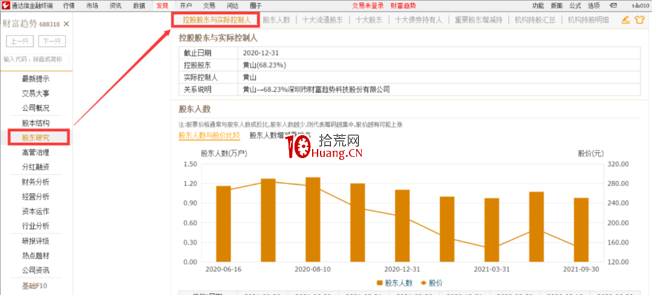Click the 下一只 button
Image resolution: width=652 pixels, height=295 pixels.
[52, 42]
